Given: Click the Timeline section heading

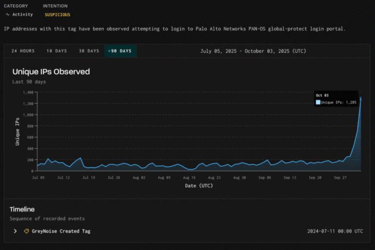Looking at the screenshot, I should point(22,209).
